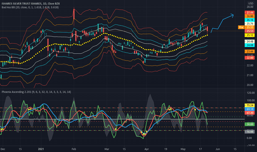The height and width of the screenshot is (152, 257).
Task: Click the USD currency label
Action: [251, 3]
